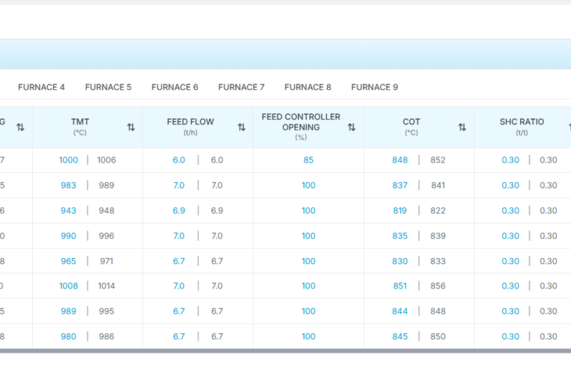Click the SHC RATIO header label
The height and width of the screenshot is (369, 571).
[x=522, y=122]
